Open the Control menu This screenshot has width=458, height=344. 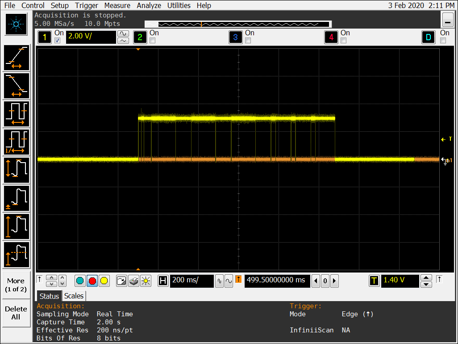pos(33,5)
